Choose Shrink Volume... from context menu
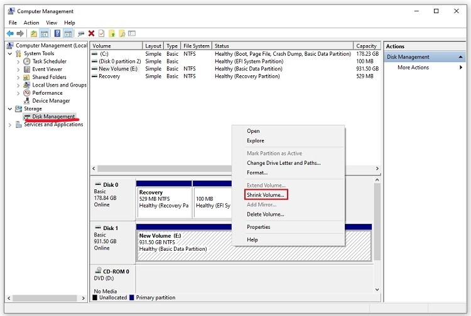Viewport: 471px width, 316px height. pos(266,195)
